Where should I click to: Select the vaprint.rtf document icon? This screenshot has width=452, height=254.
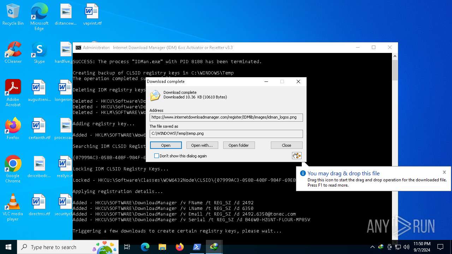coord(92,15)
